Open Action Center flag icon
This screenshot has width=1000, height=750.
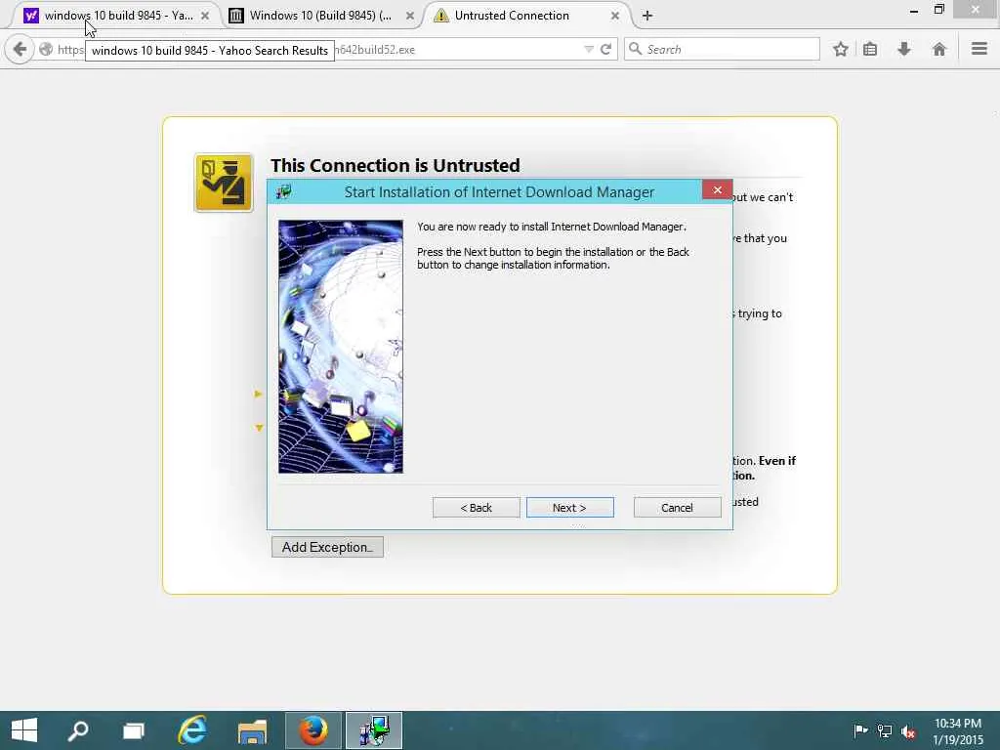click(x=860, y=730)
